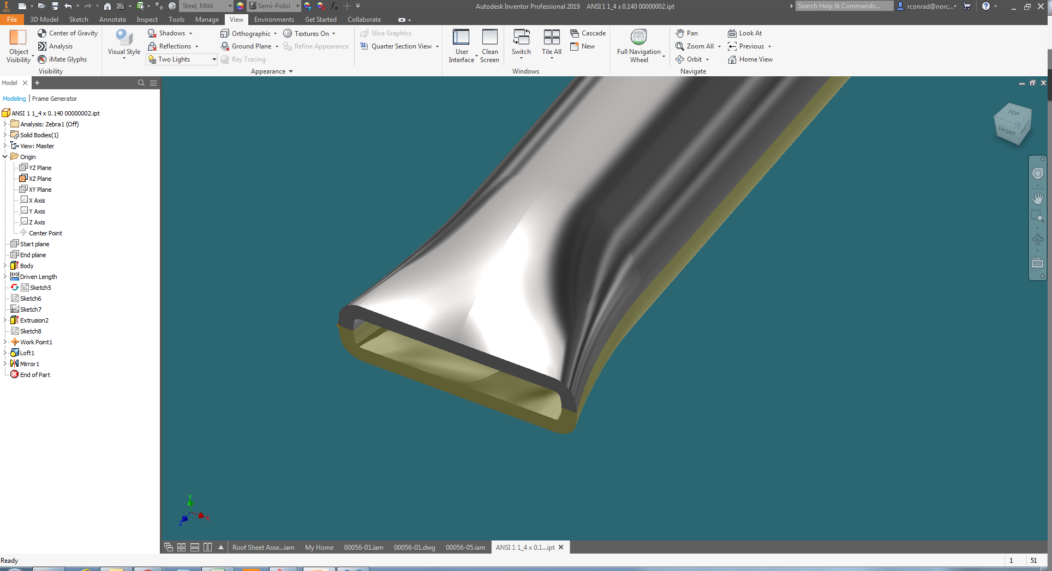Tile All open windows
The image size is (1052, 571).
[x=552, y=44]
